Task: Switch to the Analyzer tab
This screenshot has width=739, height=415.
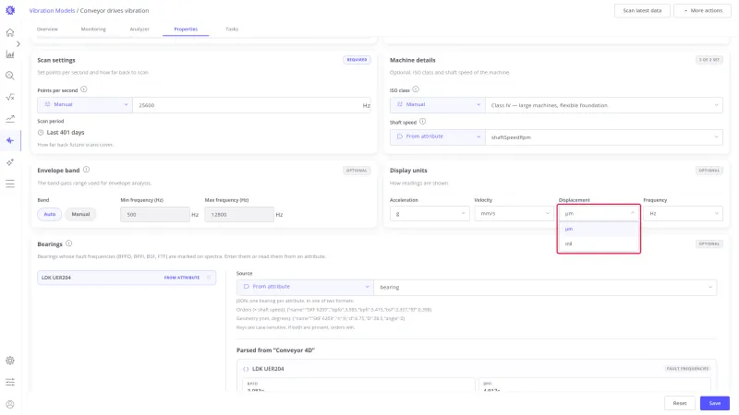Action: (139, 30)
